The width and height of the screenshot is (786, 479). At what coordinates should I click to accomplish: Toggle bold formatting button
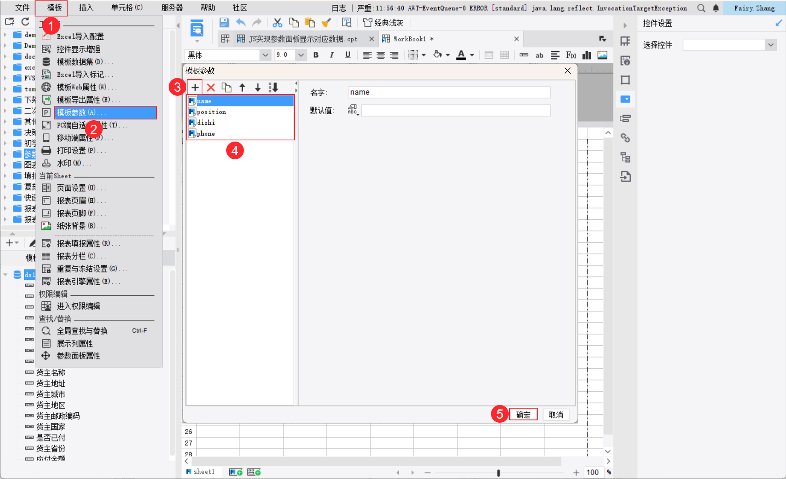[x=316, y=55]
